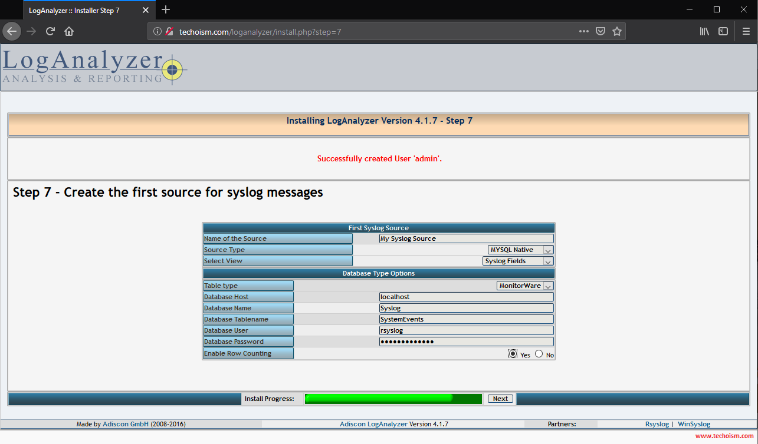Open the Table type dropdown

pyautogui.click(x=525, y=286)
